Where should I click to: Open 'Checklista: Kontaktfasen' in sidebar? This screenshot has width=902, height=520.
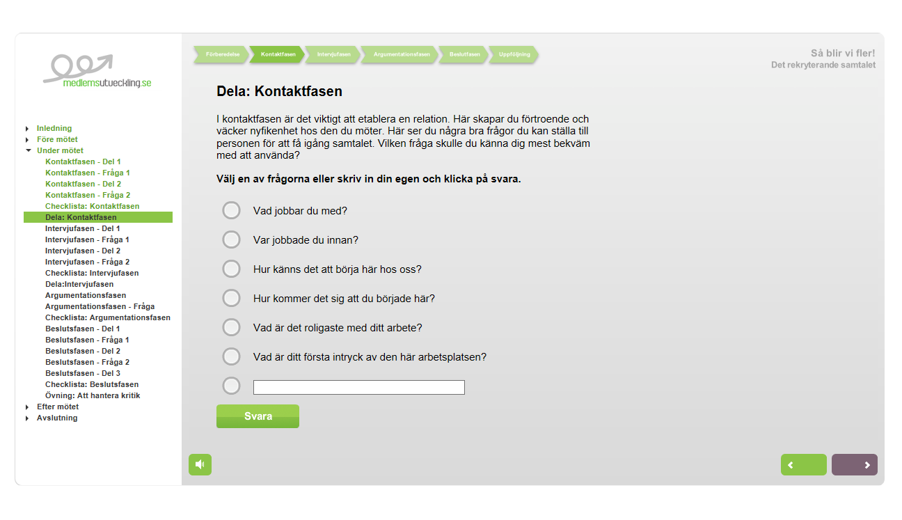(x=92, y=206)
